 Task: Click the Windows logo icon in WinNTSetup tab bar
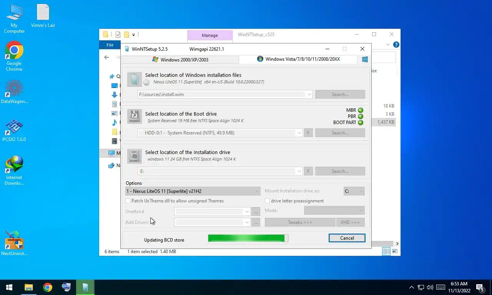365,59
